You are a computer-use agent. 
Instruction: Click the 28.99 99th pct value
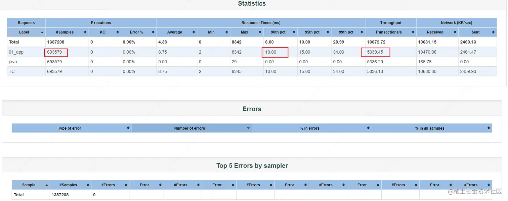pyautogui.click(x=338, y=42)
